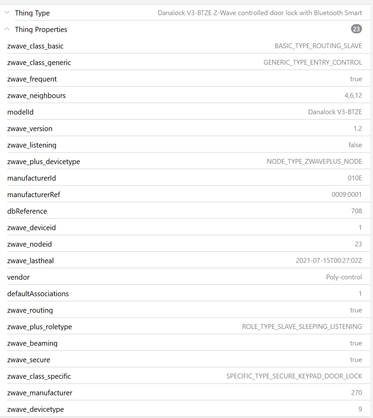This screenshot has height=418, width=373.
Task: Select the NODE_TYPE_ZWAVEPLUS_NODE value
Action: click(x=314, y=162)
